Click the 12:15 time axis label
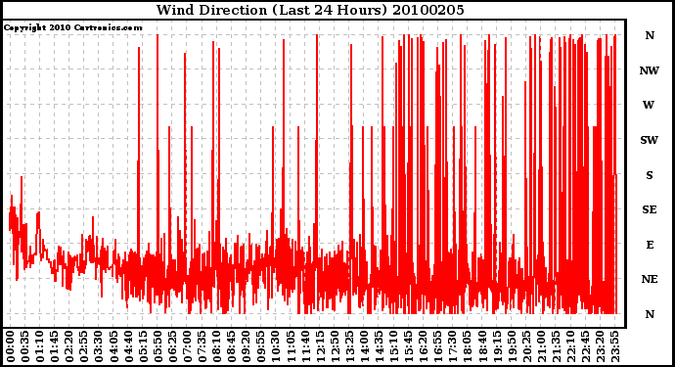The image size is (675, 367). pos(320,347)
